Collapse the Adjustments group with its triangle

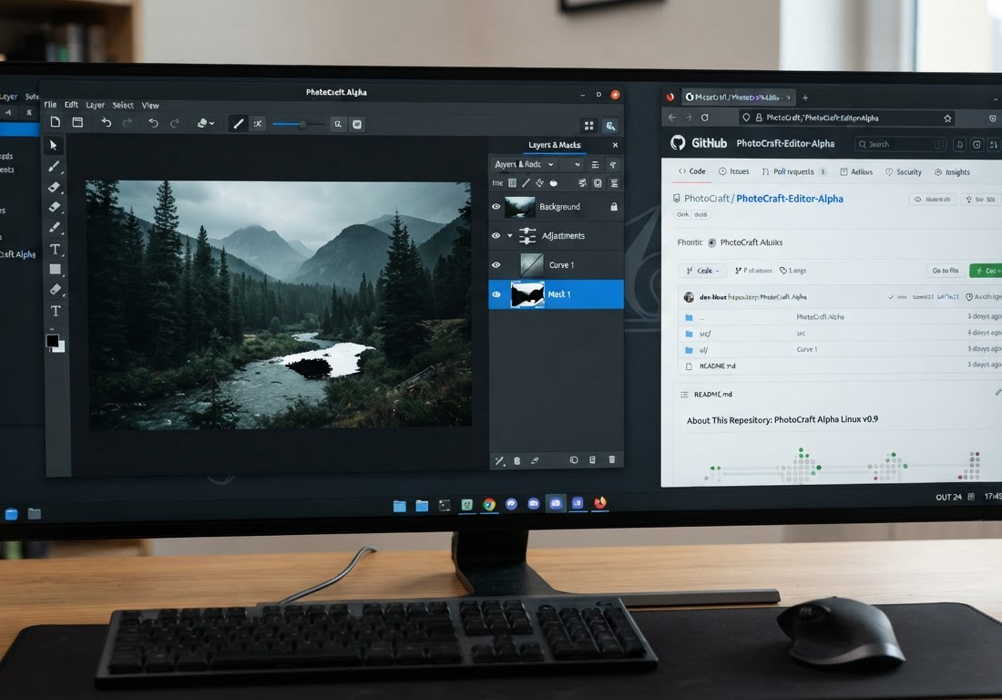point(510,236)
